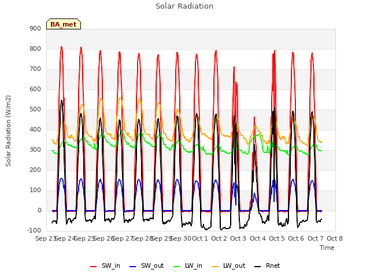Click the Solar Radiation chart title
The image size is (370, 277).
(184, 6)
